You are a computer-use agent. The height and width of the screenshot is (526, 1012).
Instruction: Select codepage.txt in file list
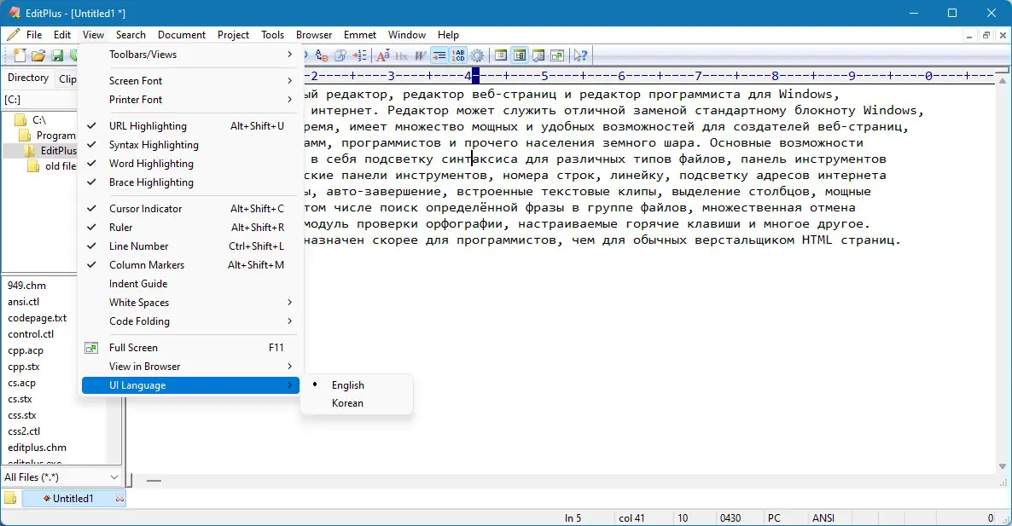[x=38, y=319]
